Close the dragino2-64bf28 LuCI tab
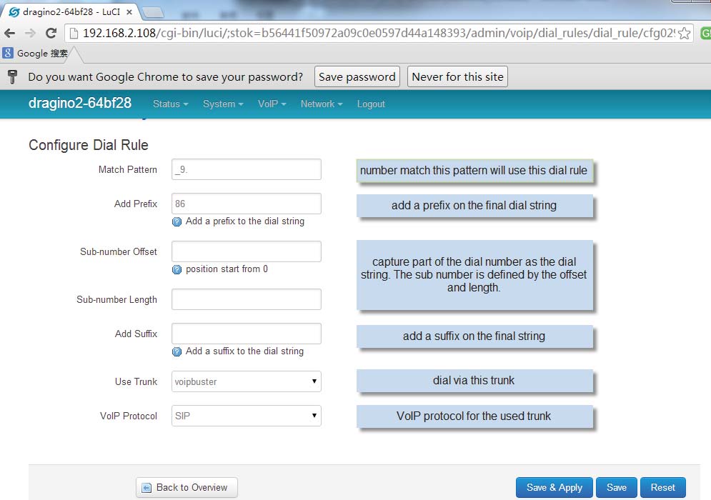Image resolution: width=711 pixels, height=500 pixels. 129,12
